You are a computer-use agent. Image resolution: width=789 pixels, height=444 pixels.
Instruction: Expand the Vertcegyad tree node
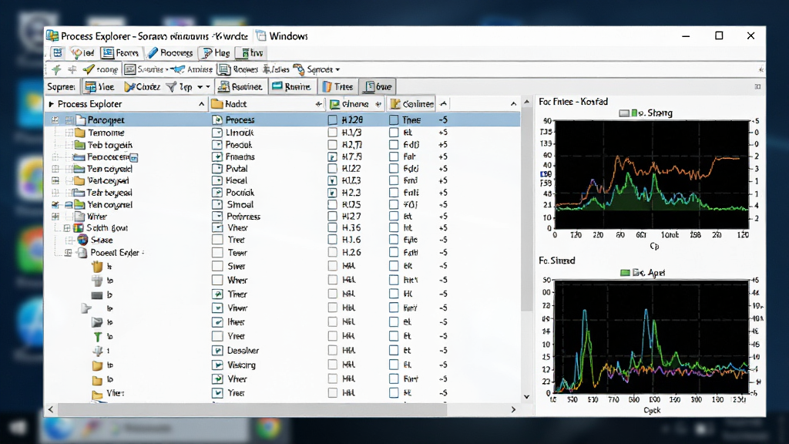point(55,180)
